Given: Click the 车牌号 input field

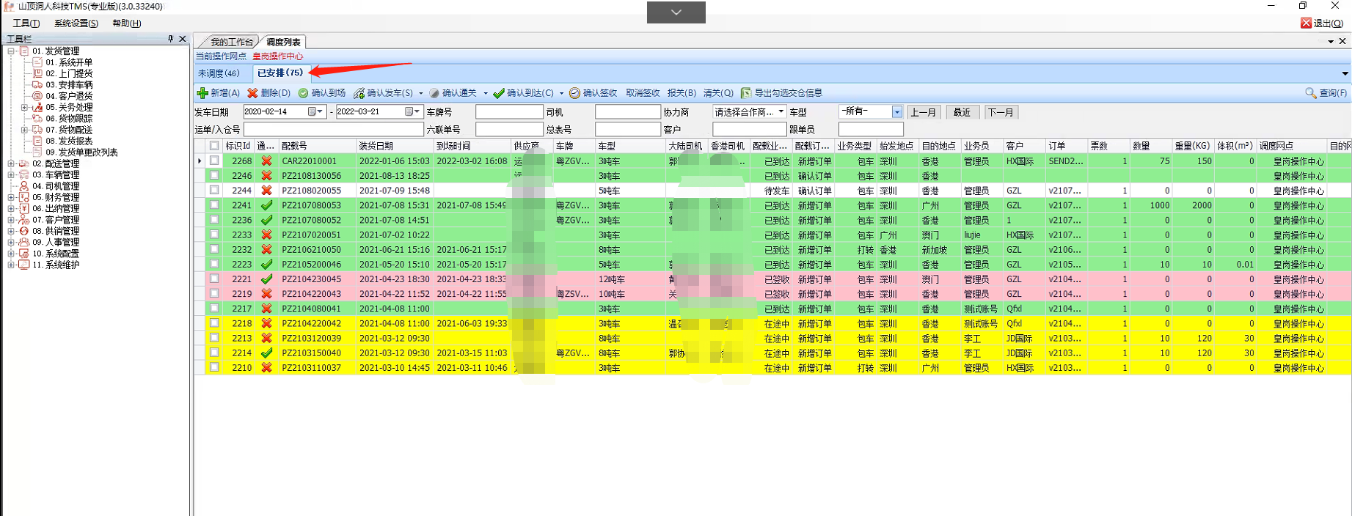Looking at the screenshot, I should pos(508,112).
